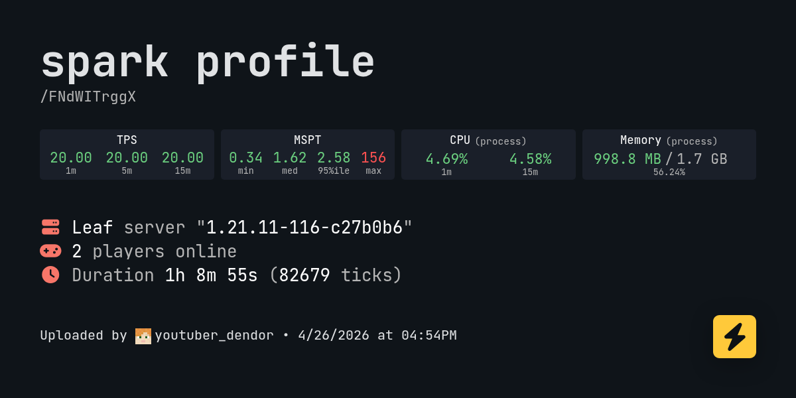Screen dimensions: 796x398
Task: Click the CPU 15m value 4.58%
Action: tap(530, 159)
